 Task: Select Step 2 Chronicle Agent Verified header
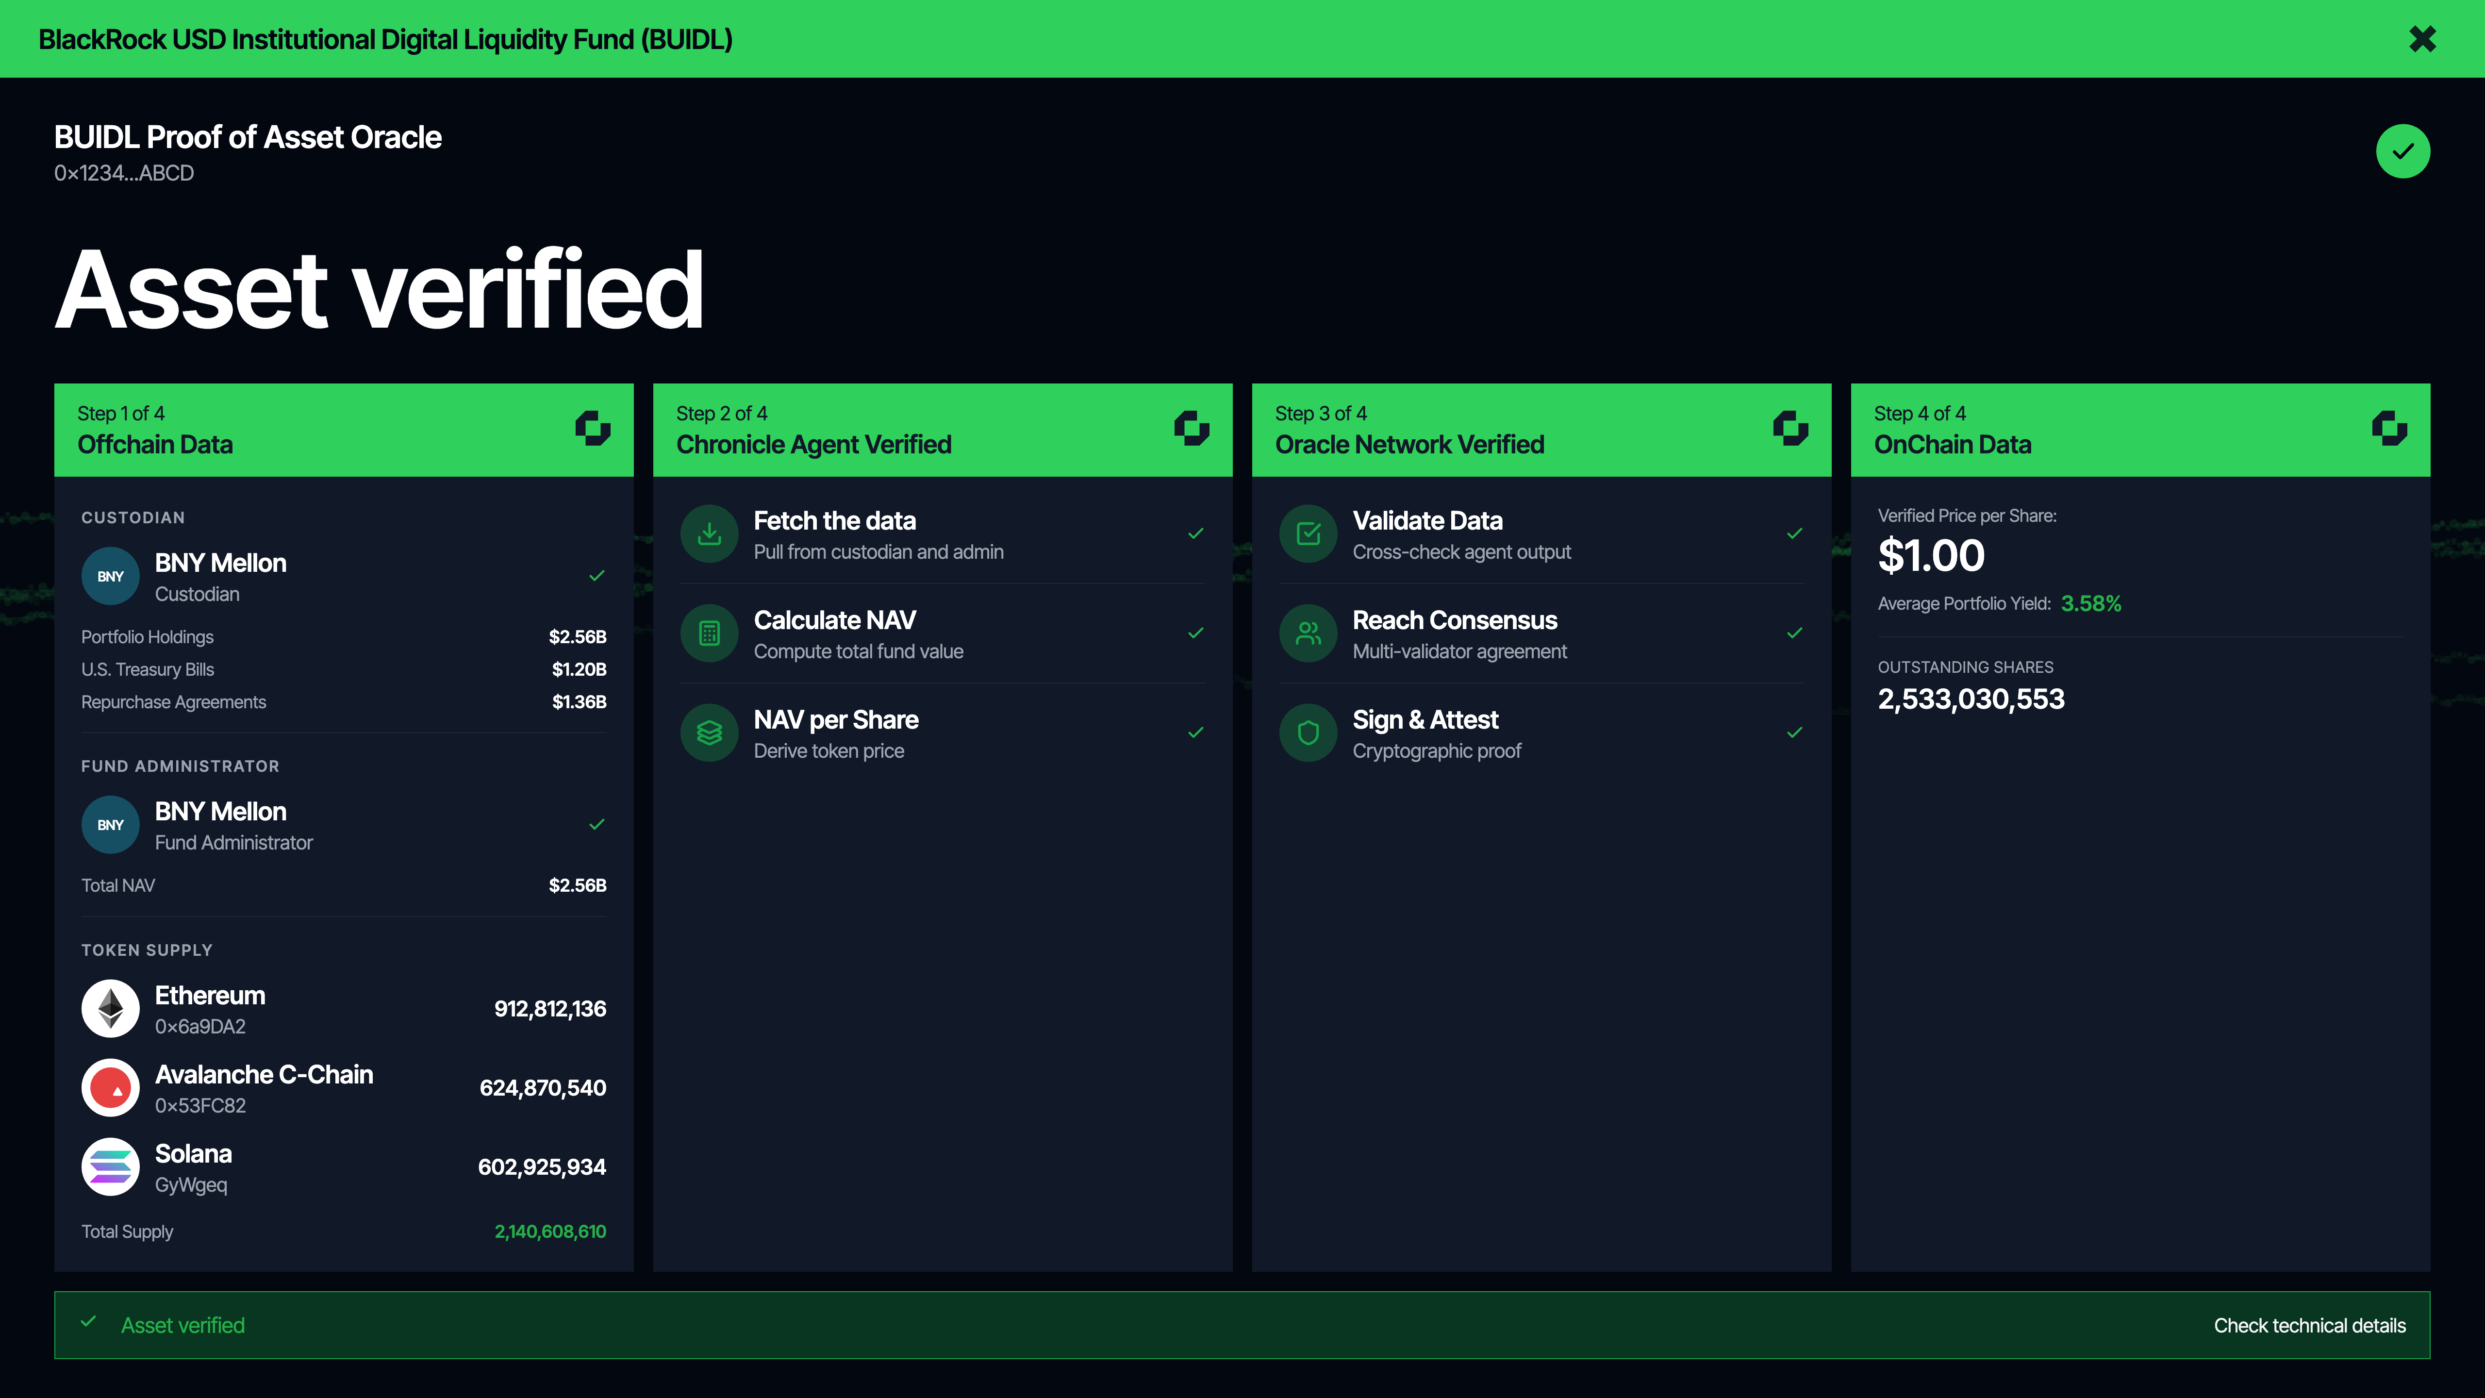pyautogui.click(x=943, y=429)
